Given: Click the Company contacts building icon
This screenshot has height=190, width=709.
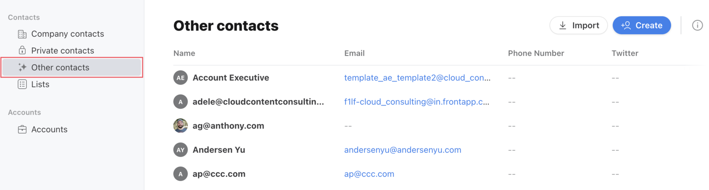Looking at the screenshot, I should click(22, 34).
